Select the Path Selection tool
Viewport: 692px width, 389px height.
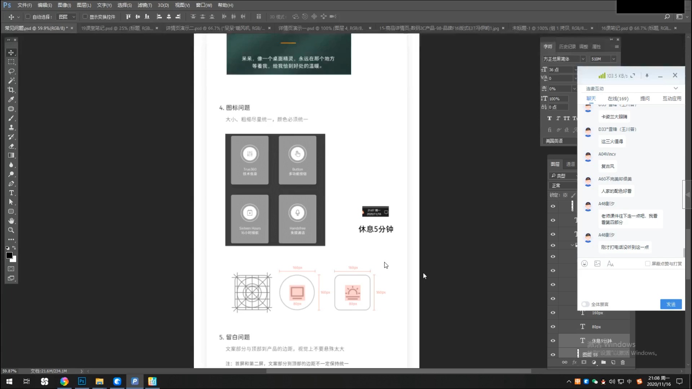11,202
